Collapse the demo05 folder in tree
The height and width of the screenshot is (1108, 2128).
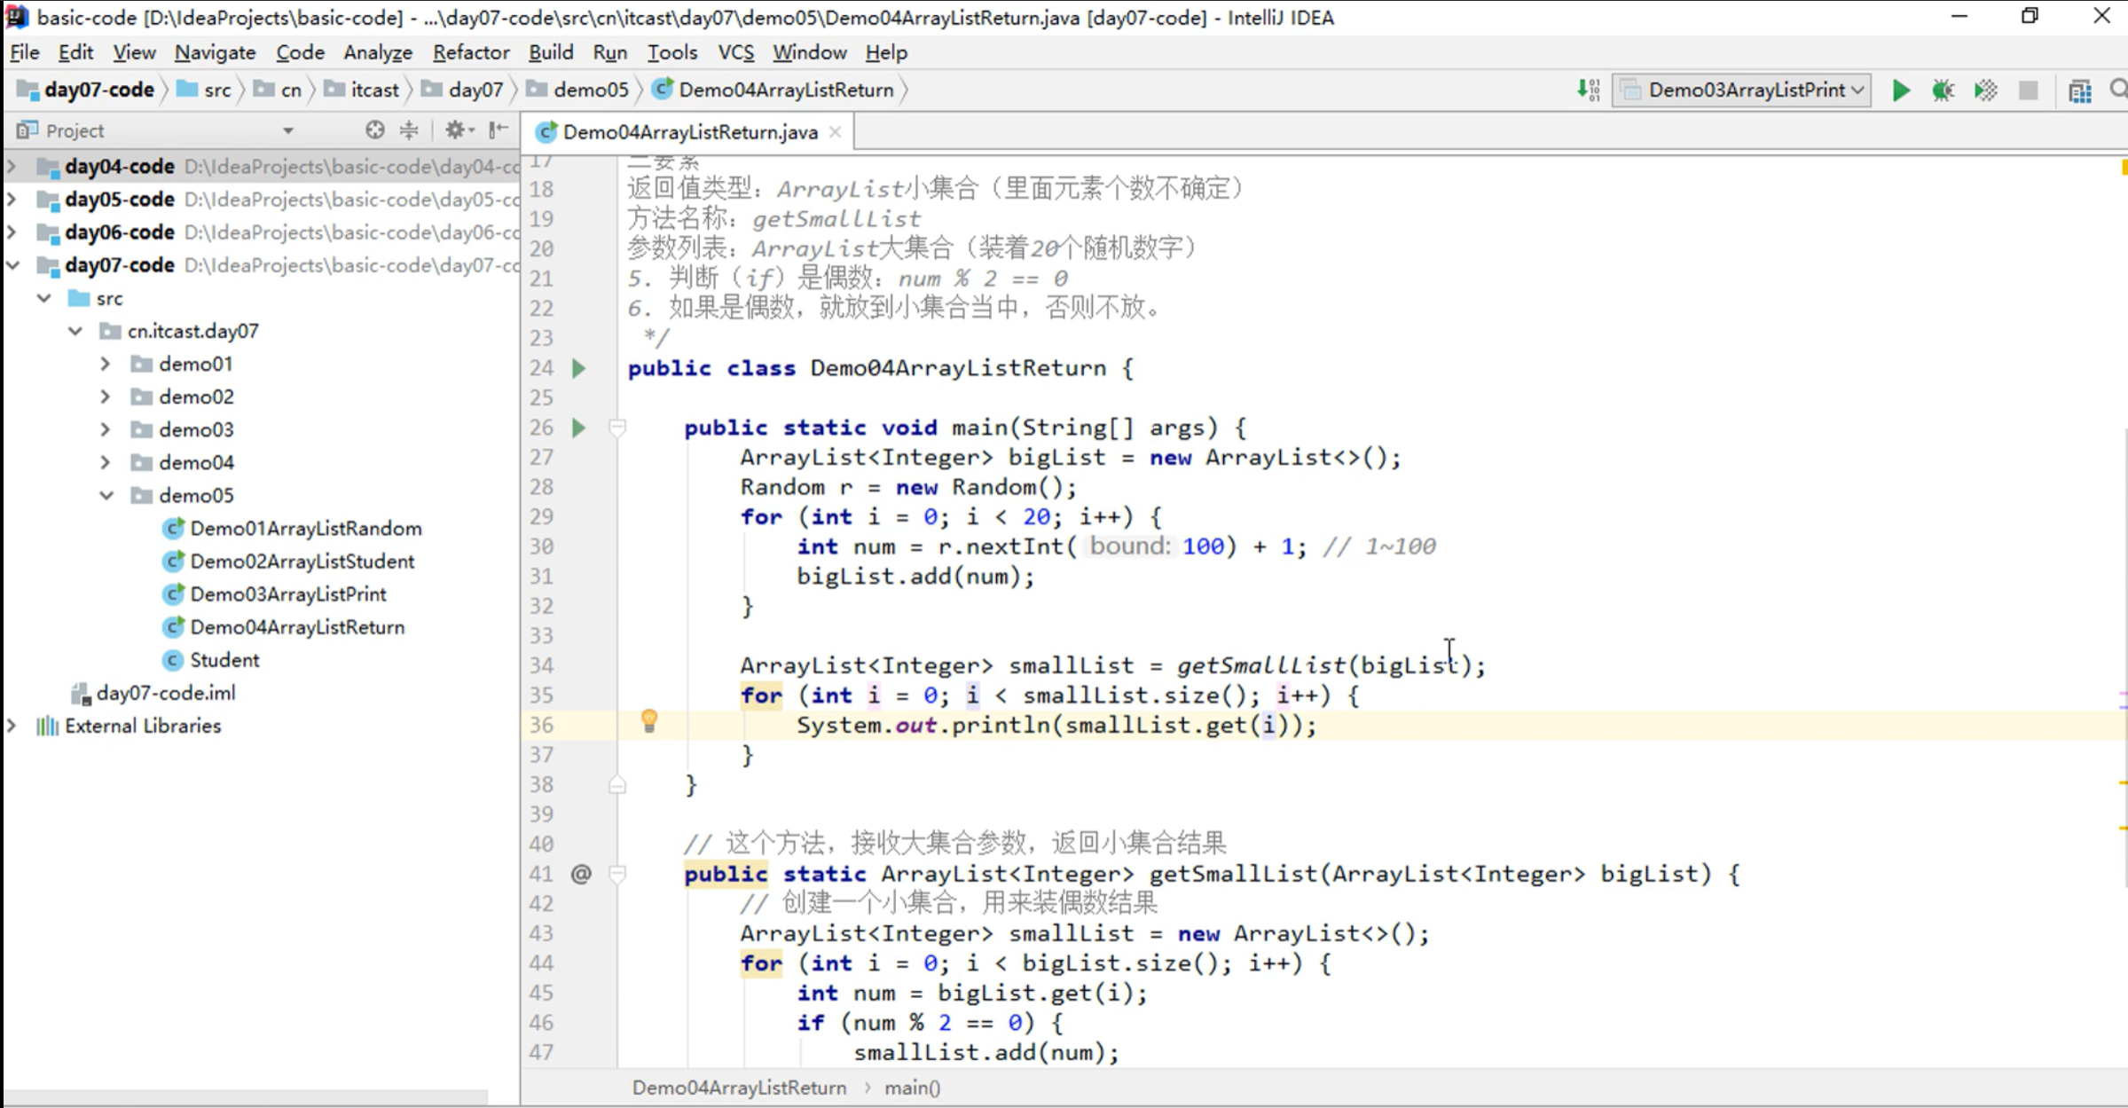106,495
